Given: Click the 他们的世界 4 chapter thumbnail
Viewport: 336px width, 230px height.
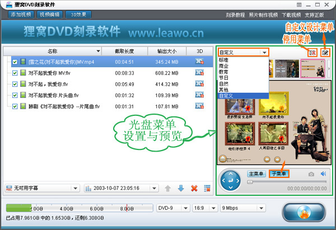Looking at the screenshot, I should coord(240,134).
